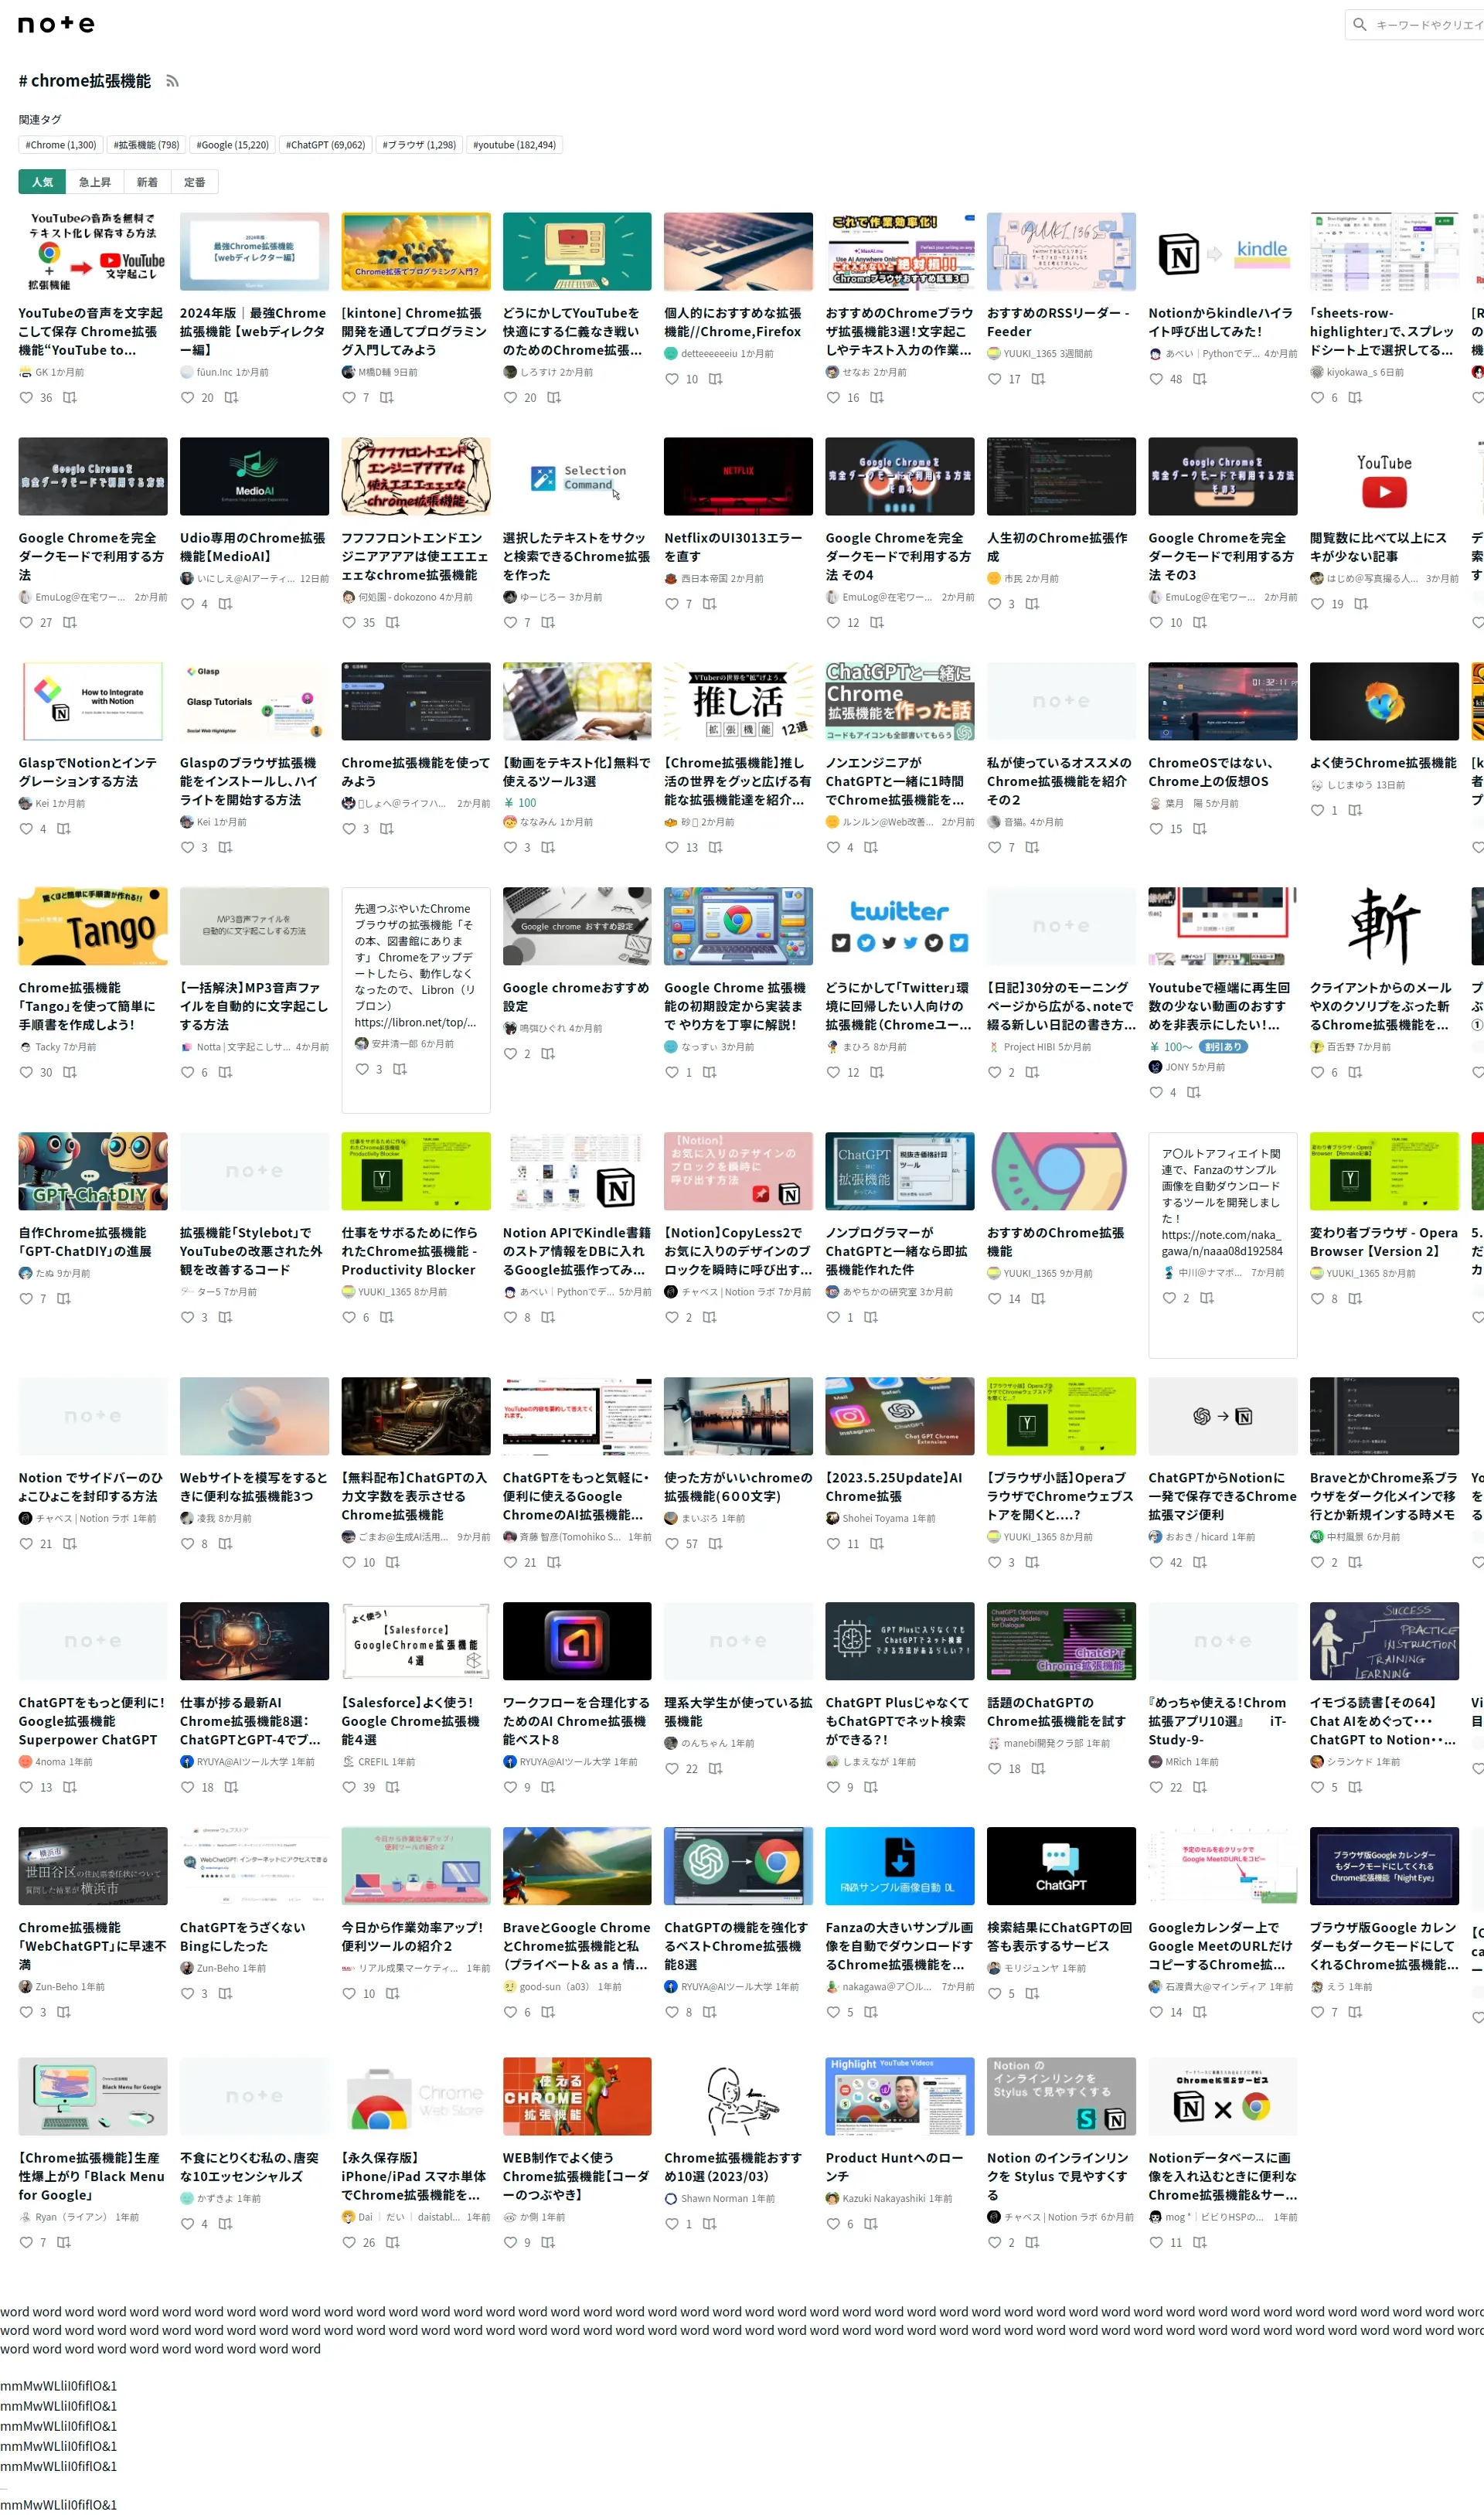Click the ¥100 price on 動画をテキスト化 article
Screen dimensions: 1484x2515
(x=520, y=803)
